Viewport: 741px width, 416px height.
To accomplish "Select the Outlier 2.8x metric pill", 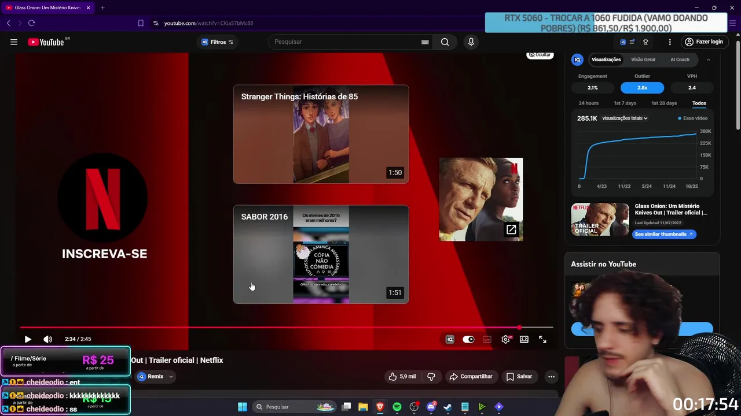I will (643, 88).
